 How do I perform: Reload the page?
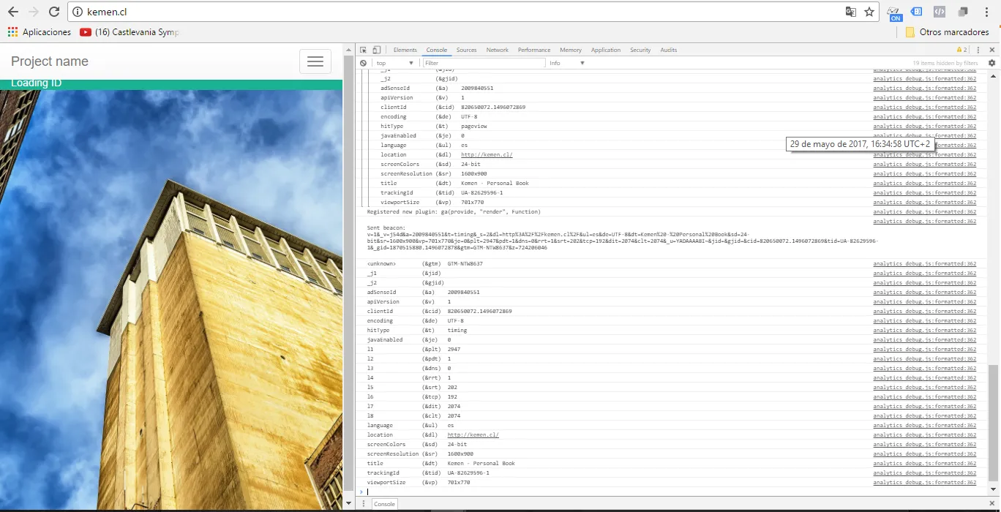pyautogui.click(x=54, y=12)
